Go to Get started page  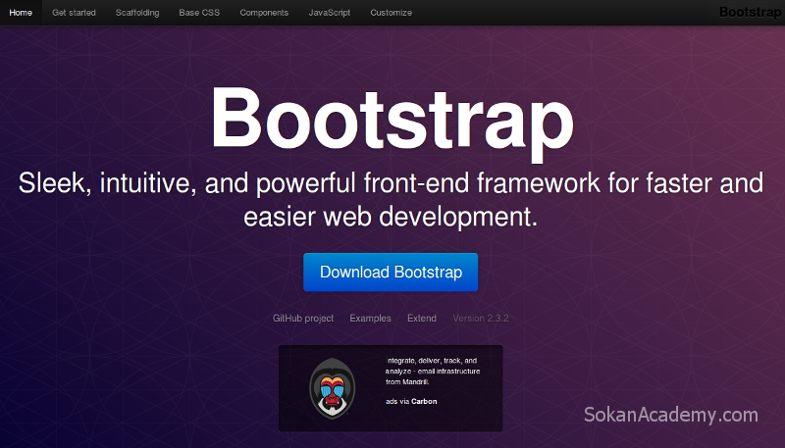pos(74,13)
